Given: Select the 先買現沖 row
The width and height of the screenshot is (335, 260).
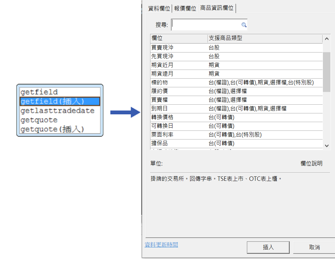Looking at the screenshot, I should [236, 57].
